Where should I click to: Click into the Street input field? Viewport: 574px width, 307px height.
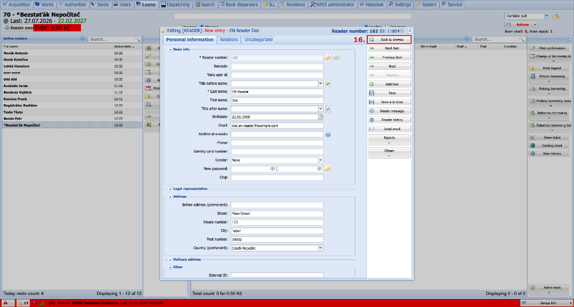tap(277, 214)
